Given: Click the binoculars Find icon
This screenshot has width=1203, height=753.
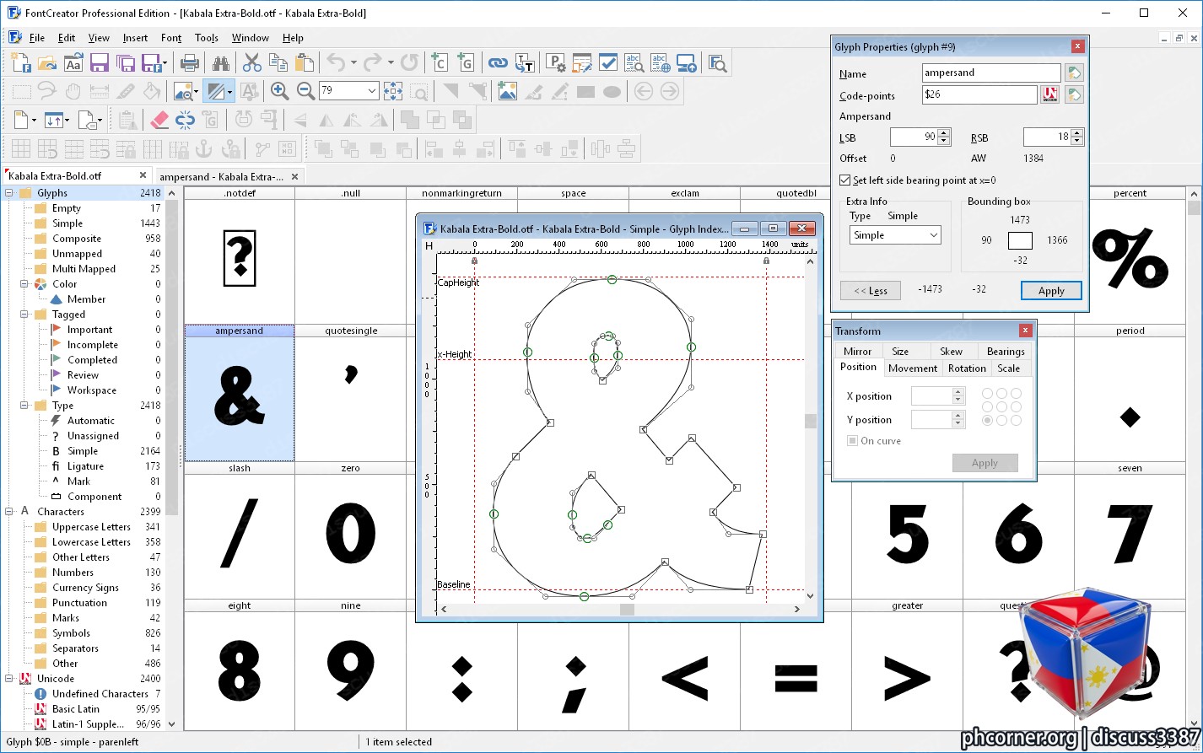Looking at the screenshot, I should (221, 63).
